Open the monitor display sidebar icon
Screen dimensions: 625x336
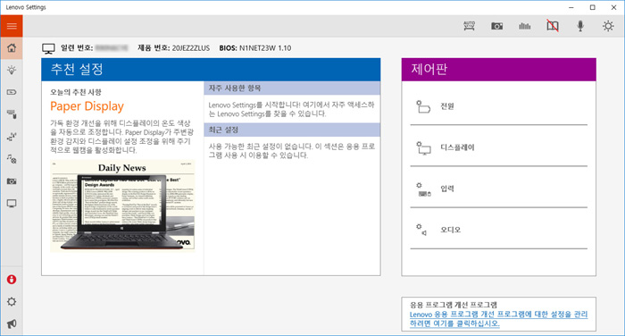12,204
